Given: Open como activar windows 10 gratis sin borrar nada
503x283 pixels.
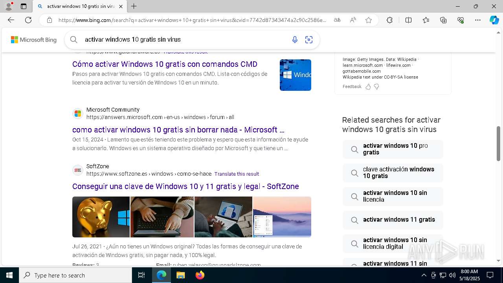Looking at the screenshot, I should 178,130.
